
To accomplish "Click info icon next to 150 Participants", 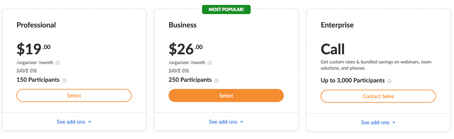I will pos(64,80).
